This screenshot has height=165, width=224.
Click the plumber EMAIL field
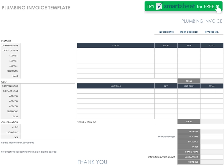click(48, 76)
